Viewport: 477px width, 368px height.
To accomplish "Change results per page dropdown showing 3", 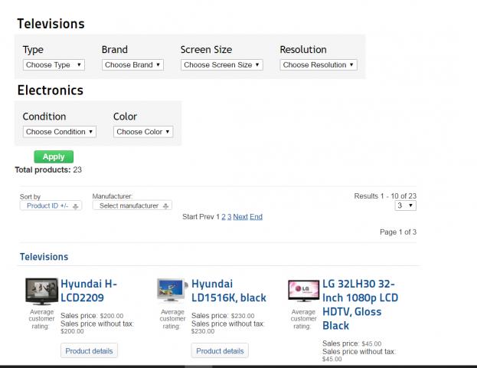I will click(x=406, y=205).
